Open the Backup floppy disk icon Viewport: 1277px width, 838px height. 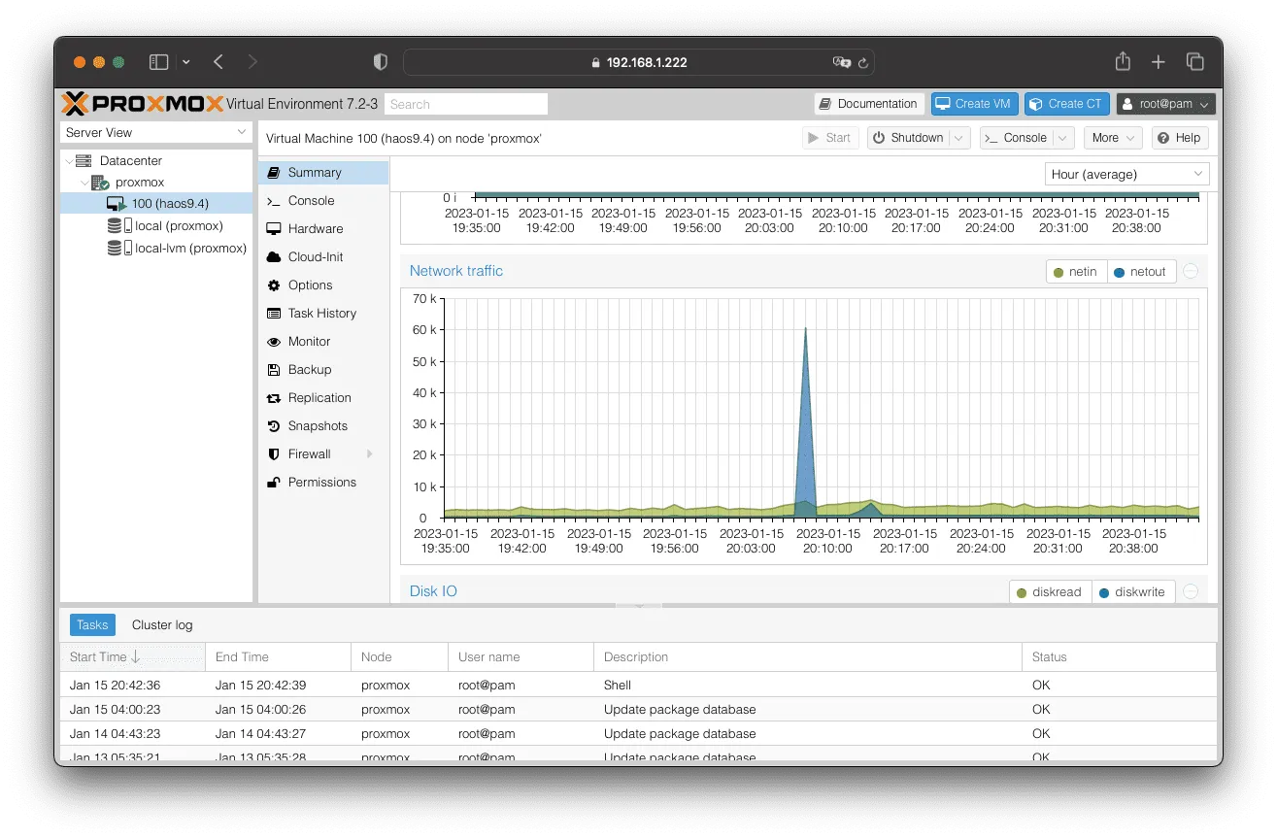[273, 370]
